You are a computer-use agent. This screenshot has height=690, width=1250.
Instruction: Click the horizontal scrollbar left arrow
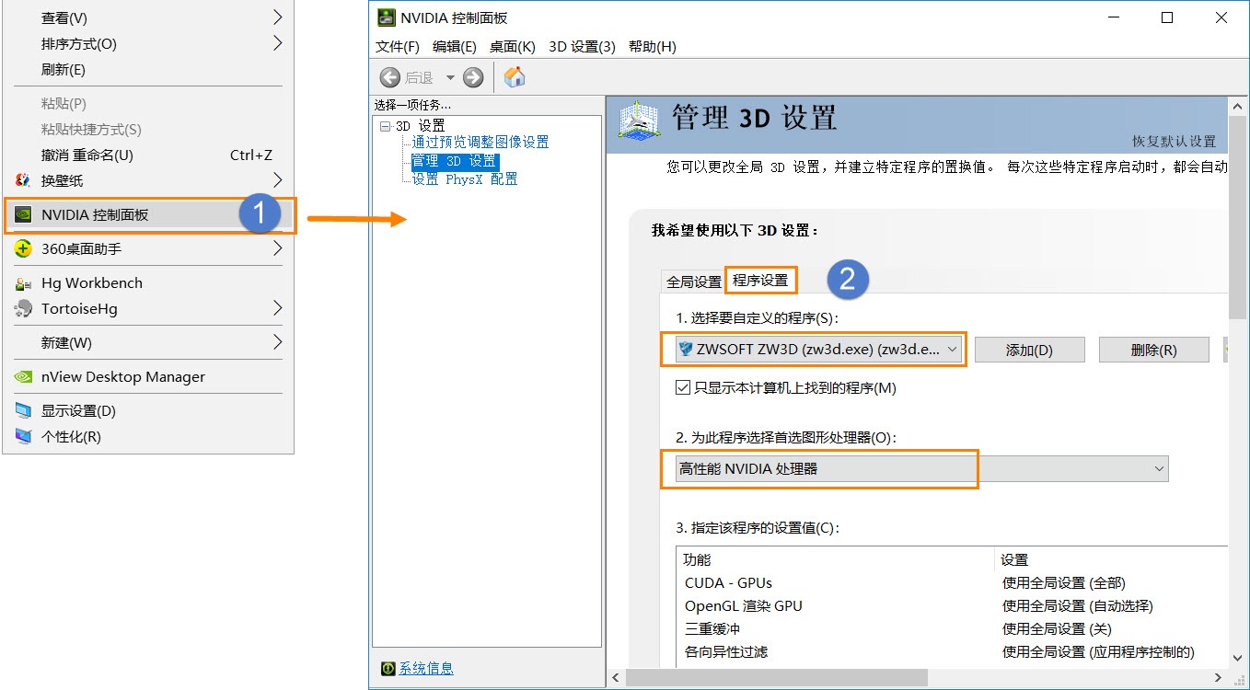coord(616,679)
